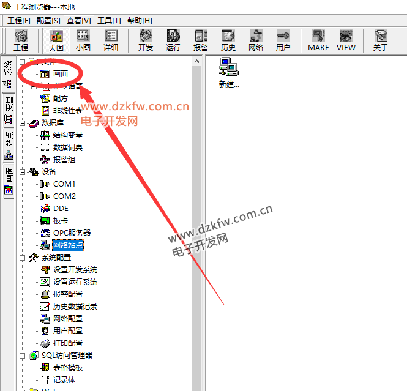Collapse the 系统配置 tree node

click(23, 258)
